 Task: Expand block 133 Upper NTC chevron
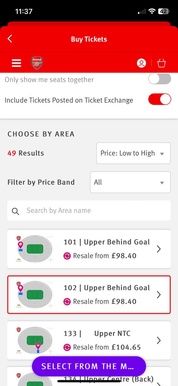[x=158, y=340]
